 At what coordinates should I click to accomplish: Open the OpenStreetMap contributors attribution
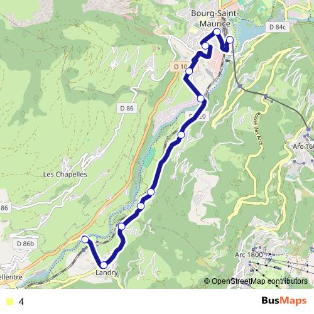256,281
